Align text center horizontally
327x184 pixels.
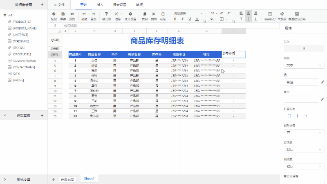point(248,13)
